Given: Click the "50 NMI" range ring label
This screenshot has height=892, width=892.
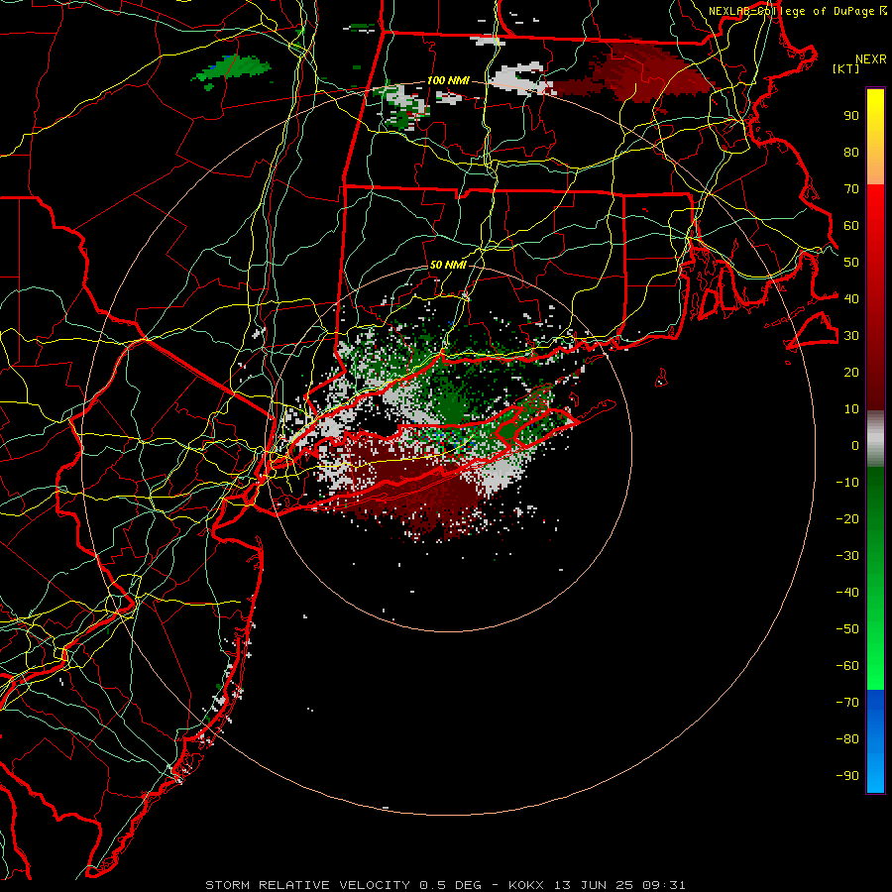Looking at the screenshot, I should tap(448, 265).
